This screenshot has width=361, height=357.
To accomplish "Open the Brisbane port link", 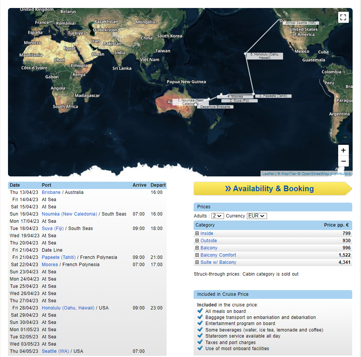I will (x=51, y=192).
